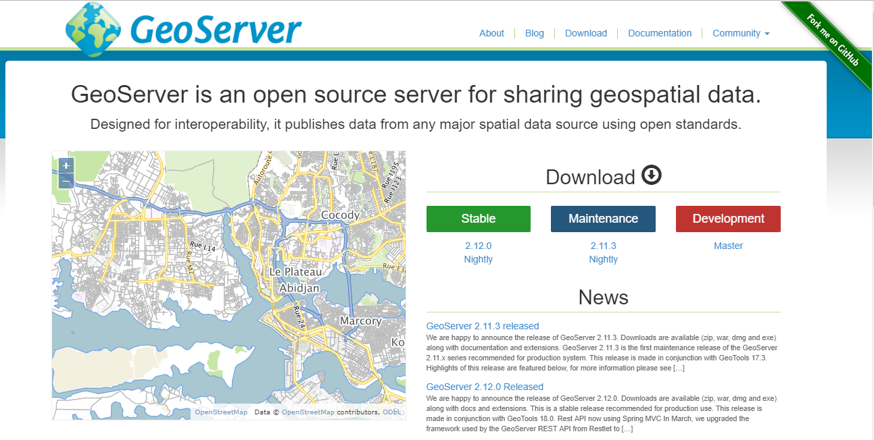Click the GeoServer globe logo icon
Image resolution: width=874 pixels, height=440 pixels.
(93, 28)
